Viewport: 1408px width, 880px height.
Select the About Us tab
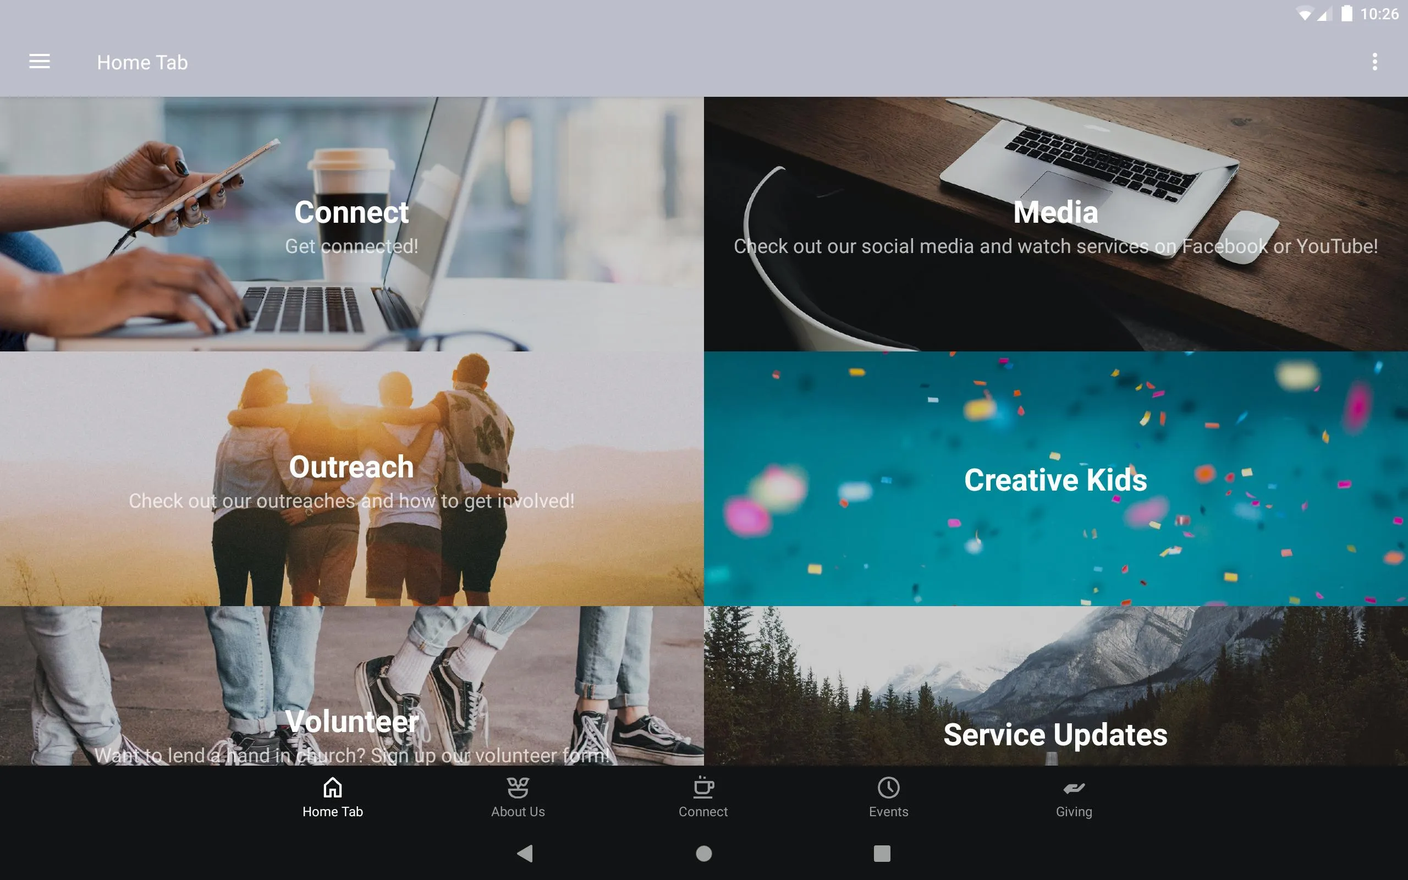point(518,796)
